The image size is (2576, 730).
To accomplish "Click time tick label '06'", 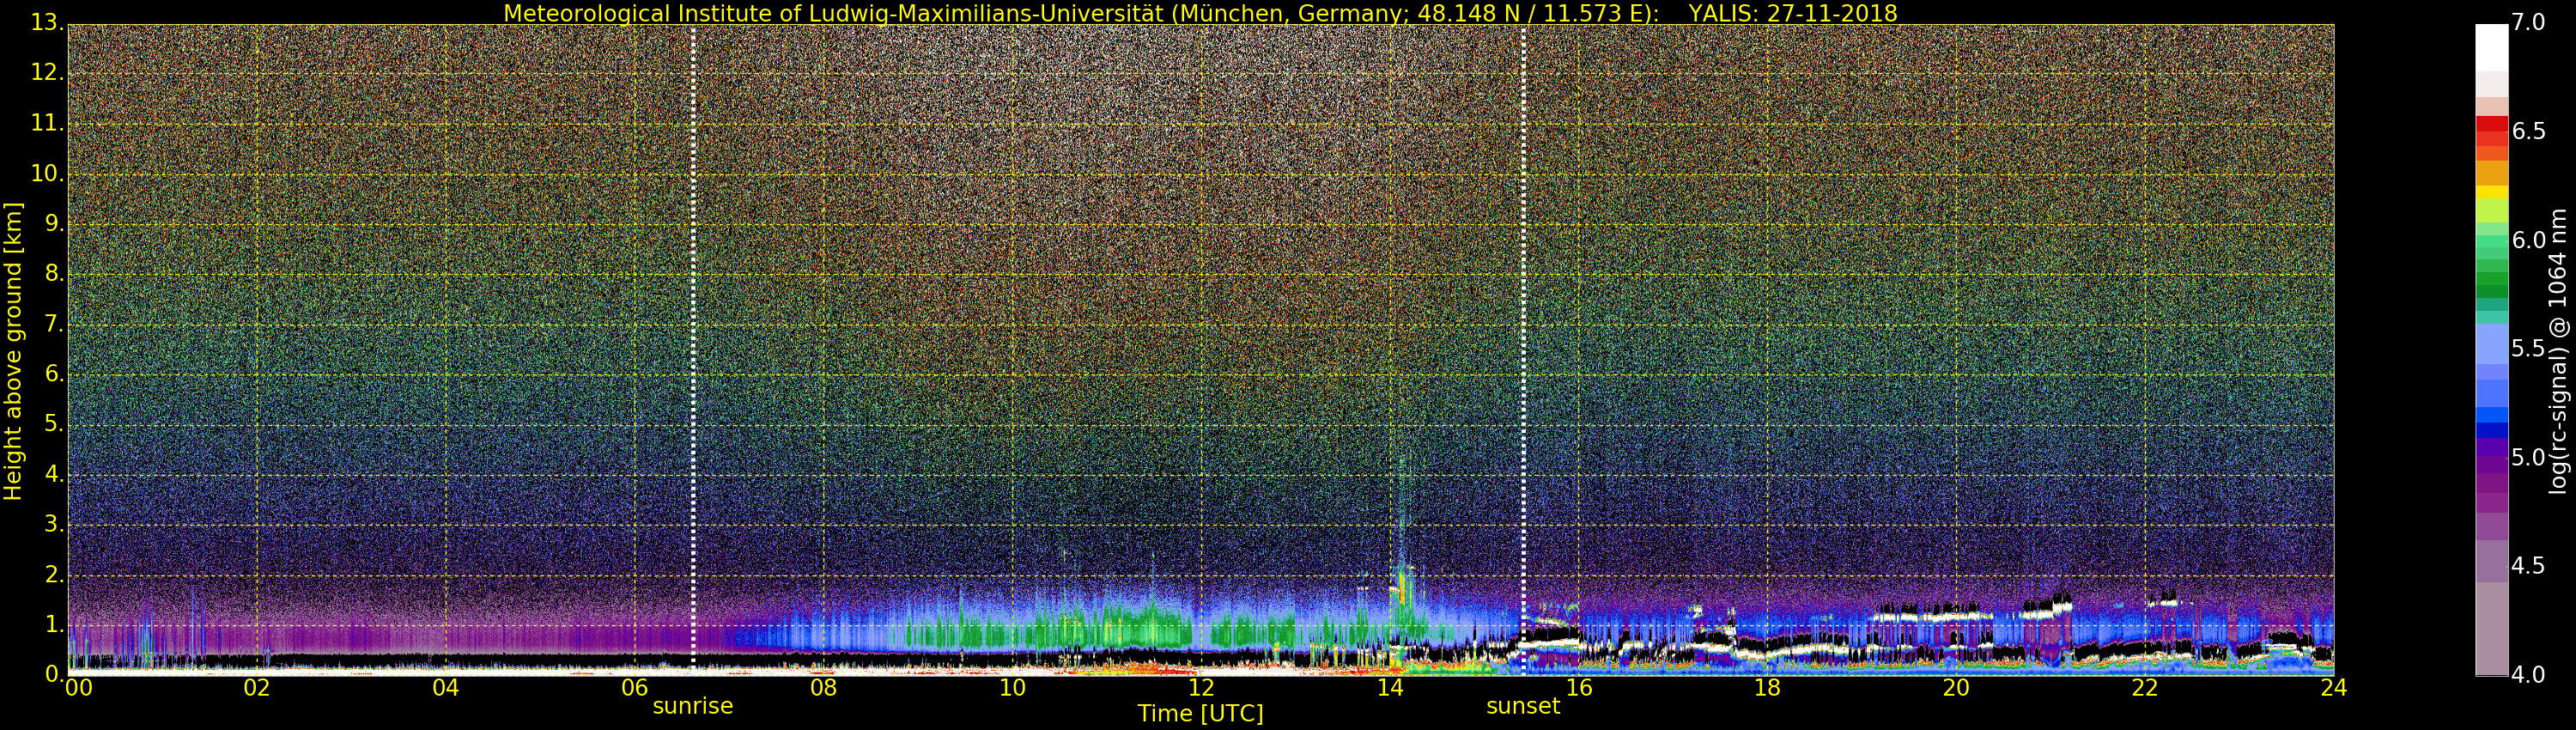I will [635, 688].
